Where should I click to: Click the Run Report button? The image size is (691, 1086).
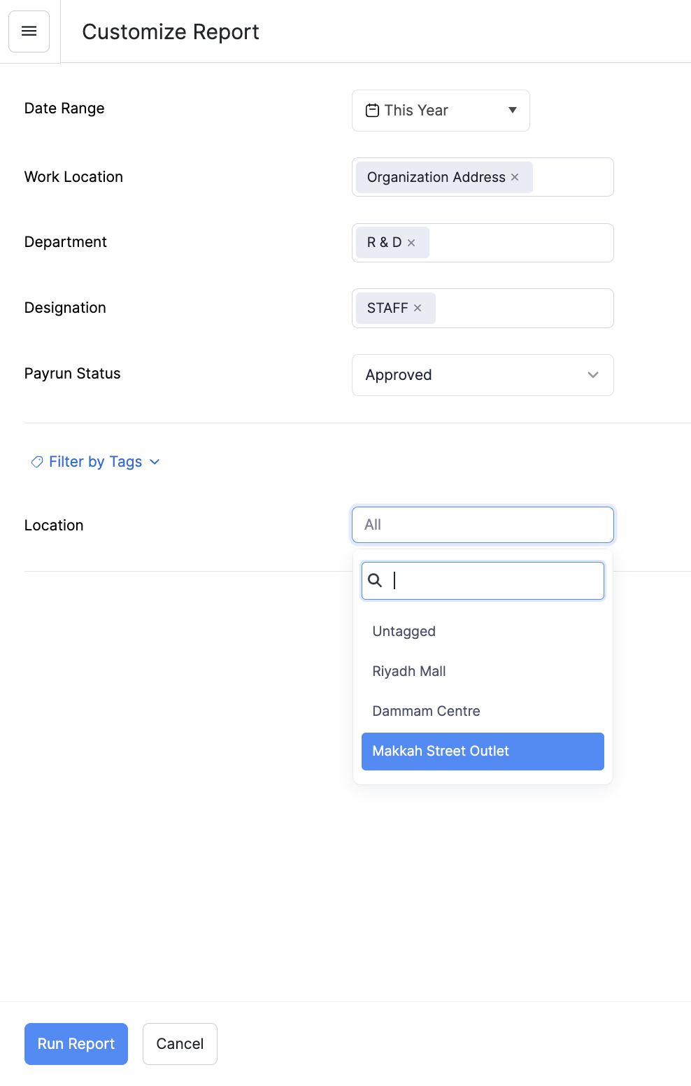click(x=76, y=1044)
